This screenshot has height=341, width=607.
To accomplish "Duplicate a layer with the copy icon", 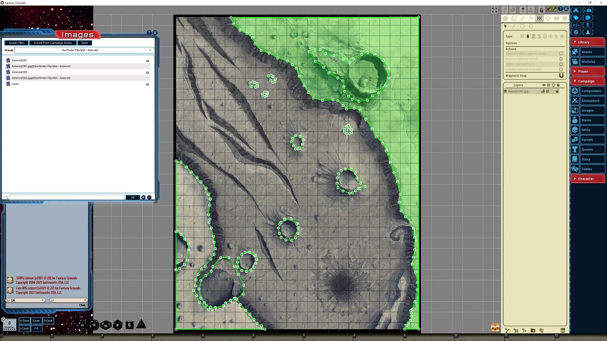I will (542, 331).
